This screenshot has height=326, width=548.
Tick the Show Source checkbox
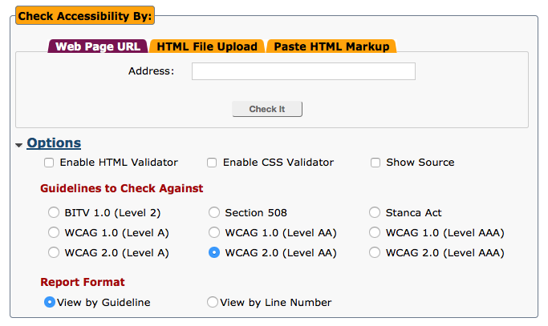pos(375,163)
